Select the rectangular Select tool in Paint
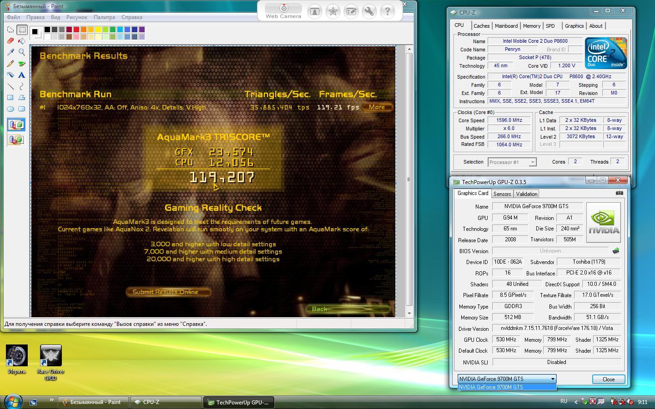Viewport: 655px width, 409px height. tap(22, 30)
